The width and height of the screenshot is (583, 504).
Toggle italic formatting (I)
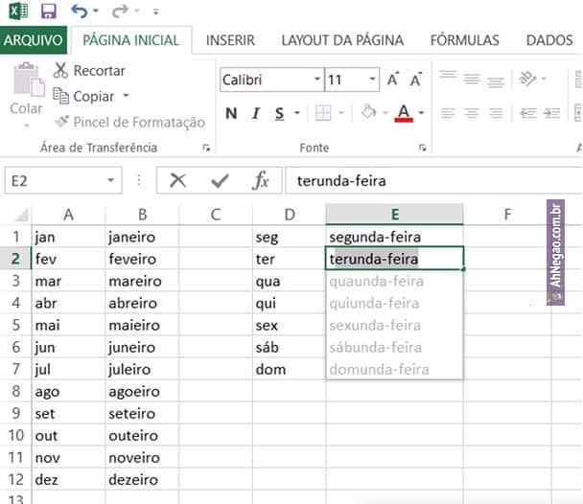click(256, 114)
